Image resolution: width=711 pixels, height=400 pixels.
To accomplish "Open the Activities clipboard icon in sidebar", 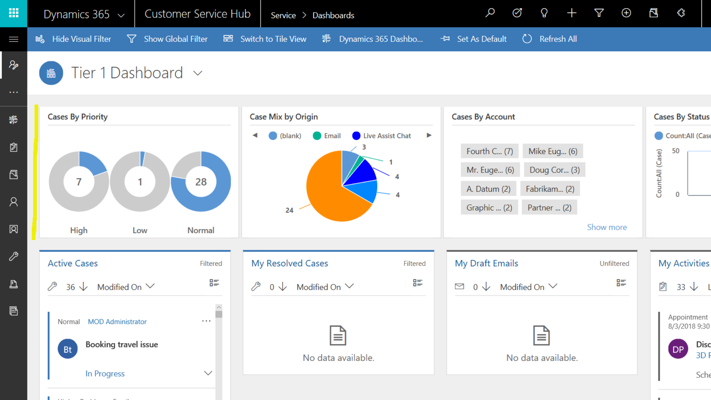I will (x=14, y=147).
